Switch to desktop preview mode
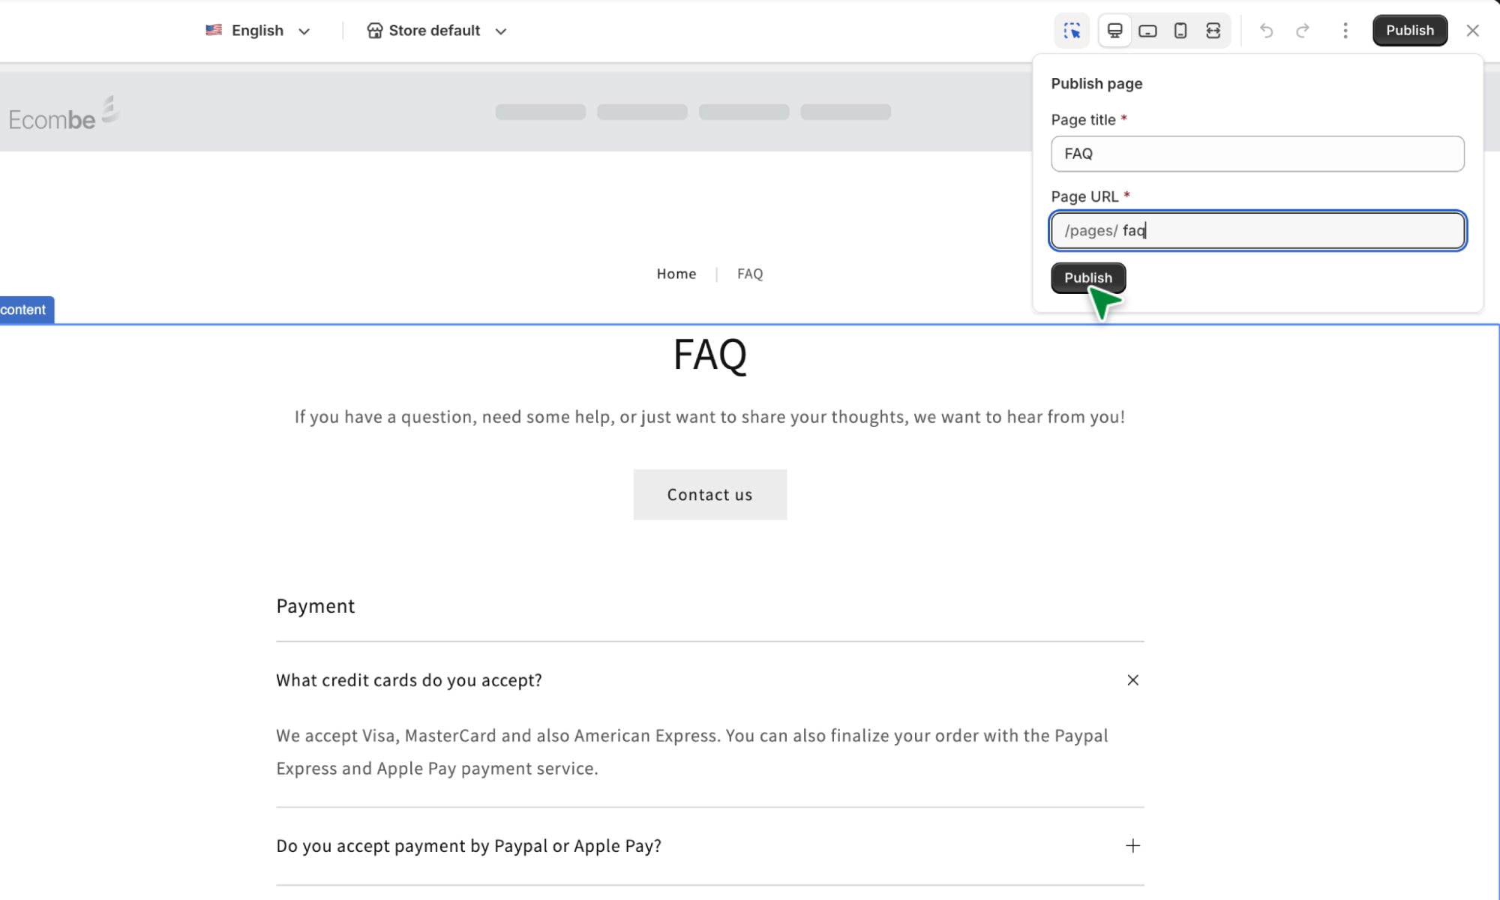Viewport: 1500px width, 900px height. click(1114, 31)
